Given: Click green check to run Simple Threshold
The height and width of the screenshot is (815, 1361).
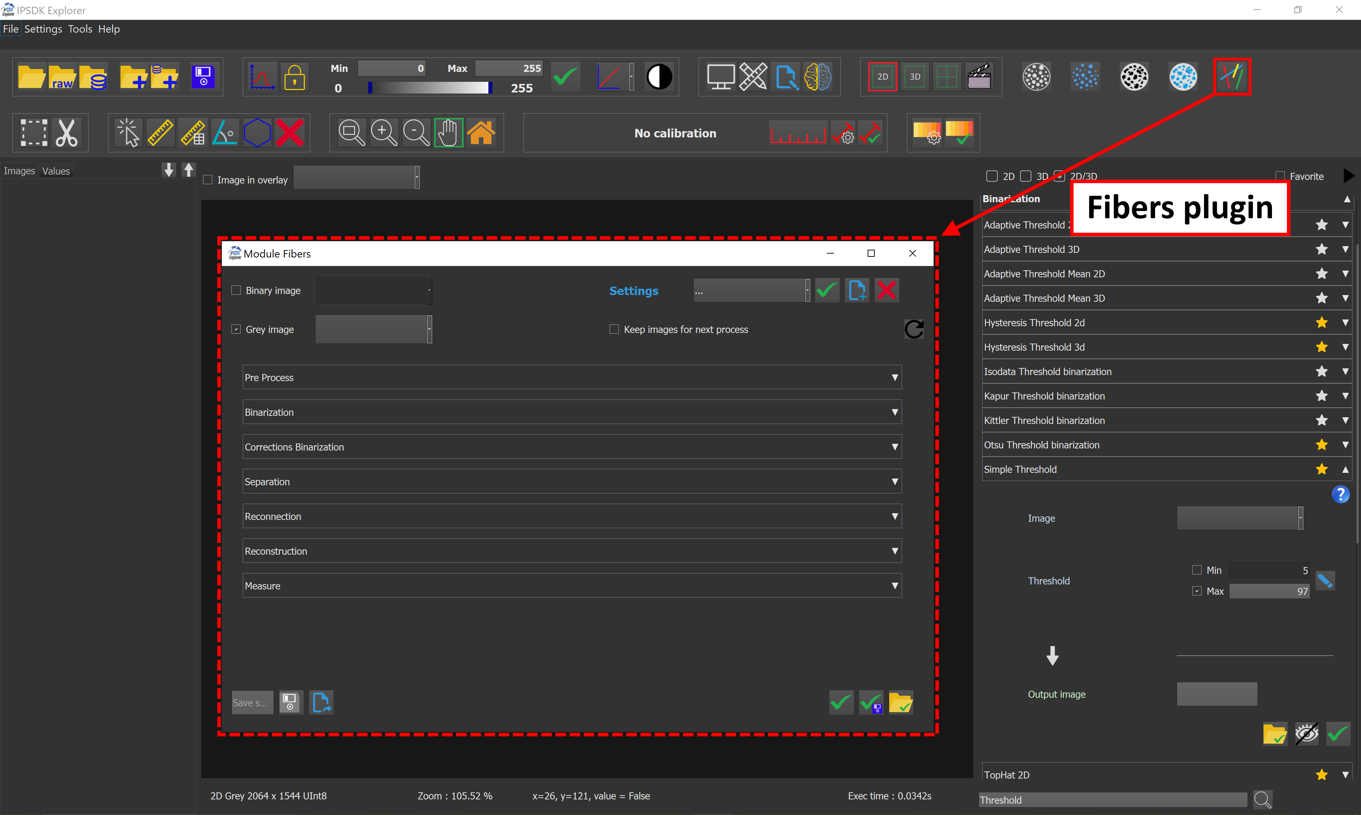Looking at the screenshot, I should 1338,734.
